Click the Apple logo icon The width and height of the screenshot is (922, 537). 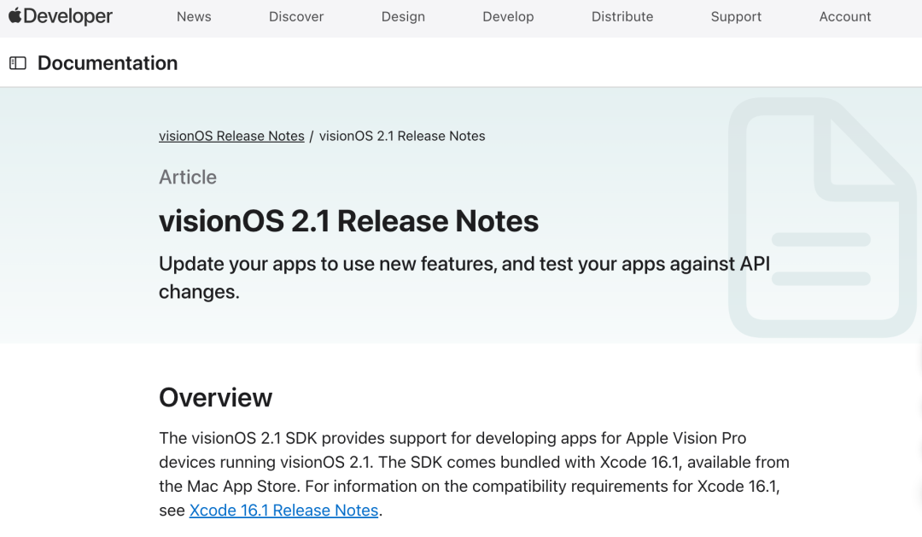[15, 15]
